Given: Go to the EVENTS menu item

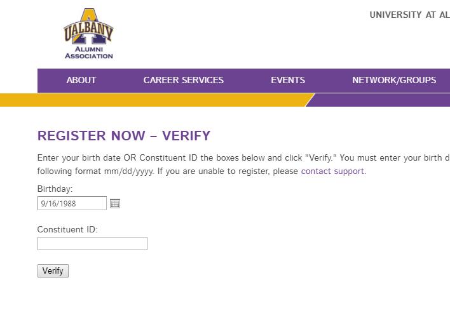Looking at the screenshot, I should tap(288, 80).
